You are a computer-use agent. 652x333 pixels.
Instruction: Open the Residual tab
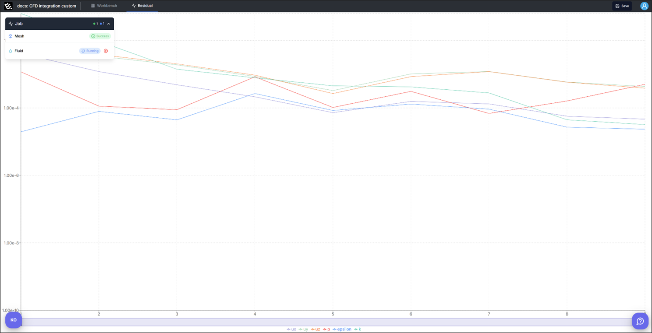[142, 6]
